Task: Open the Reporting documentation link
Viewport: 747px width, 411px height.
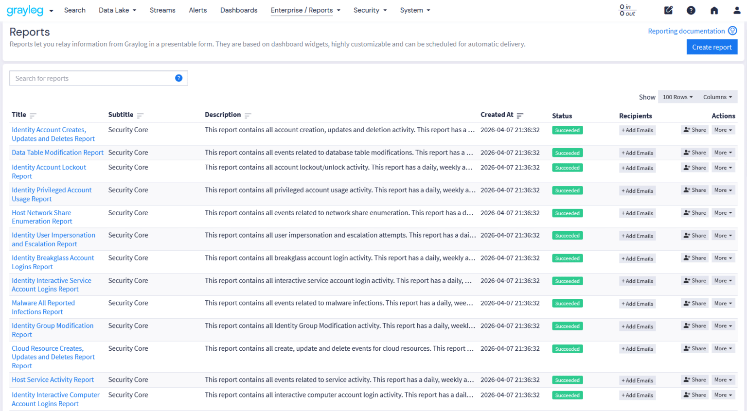Action: pyautogui.click(x=686, y=31)
